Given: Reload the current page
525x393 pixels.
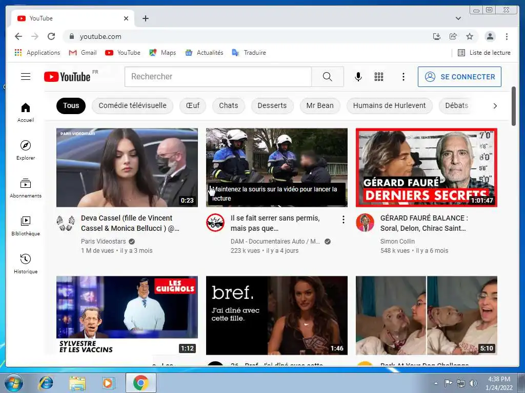Looking at the screenshot, I should coord(51,36).
